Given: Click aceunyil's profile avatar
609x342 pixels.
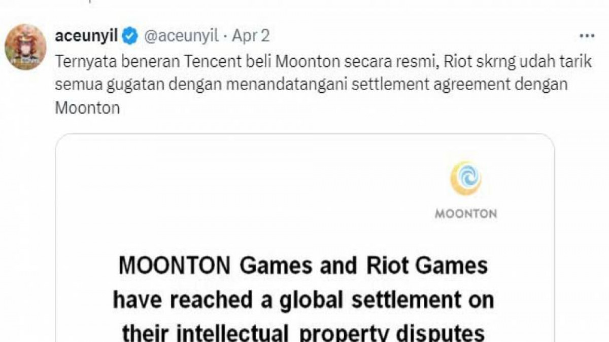Looking at the screenshot, I should 25,47.
